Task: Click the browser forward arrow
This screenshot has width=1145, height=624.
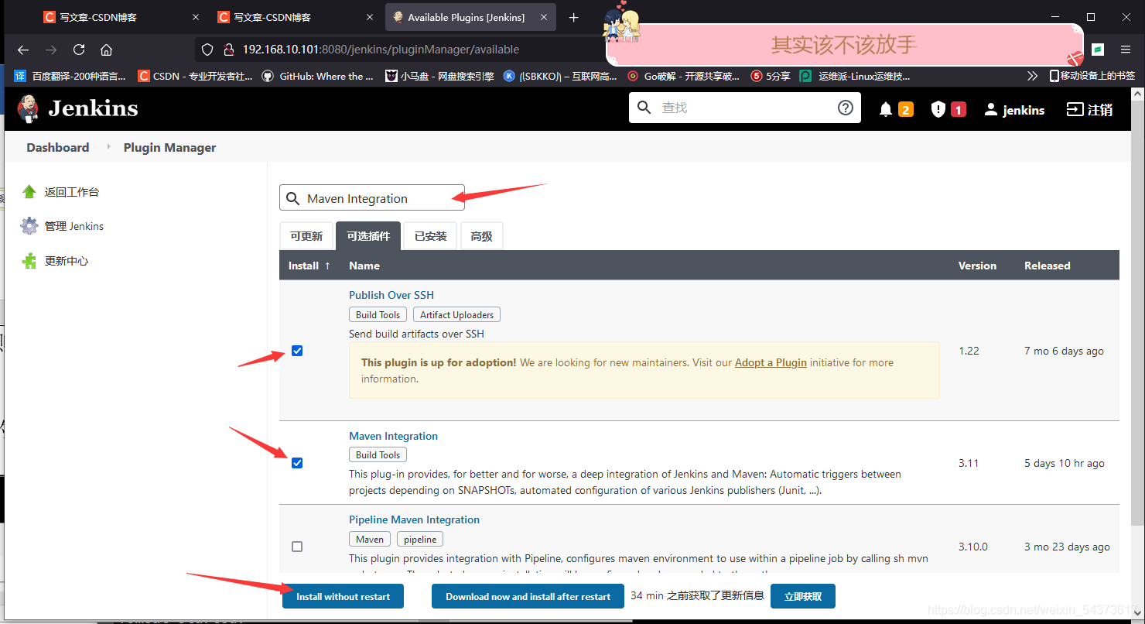Action: (51, 50)
